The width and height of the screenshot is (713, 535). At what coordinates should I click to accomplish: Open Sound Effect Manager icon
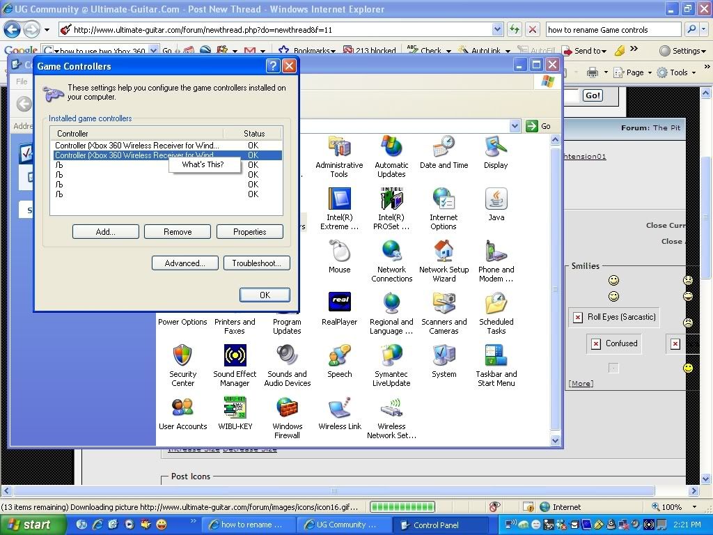pos(235,365)
